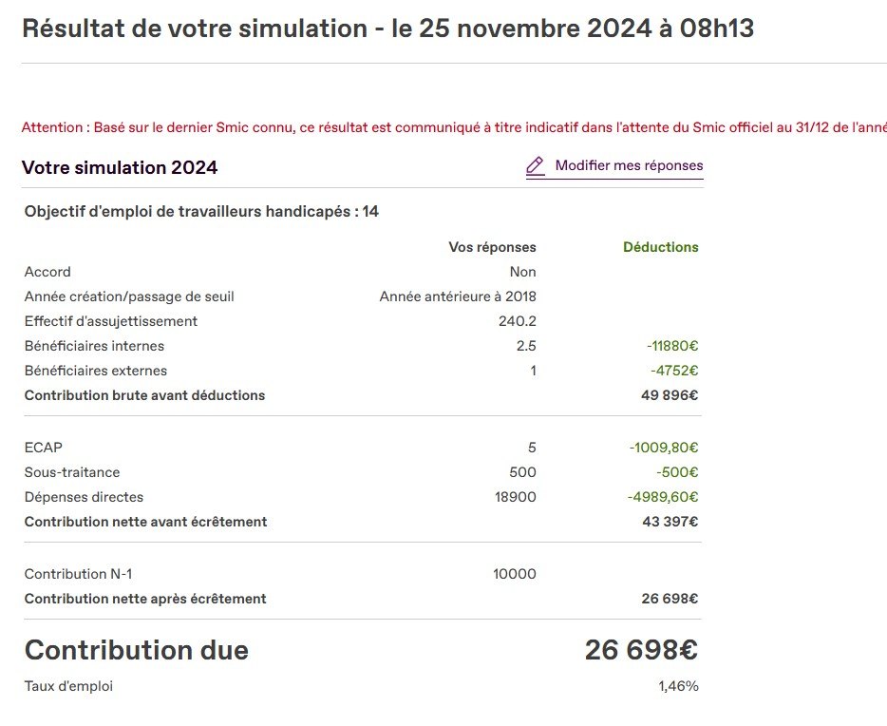The image size is (887, 726).
Task: Click the 240.2 effectif d'assujettissement value
Action: pyautogui.click(x=517, y=321)
